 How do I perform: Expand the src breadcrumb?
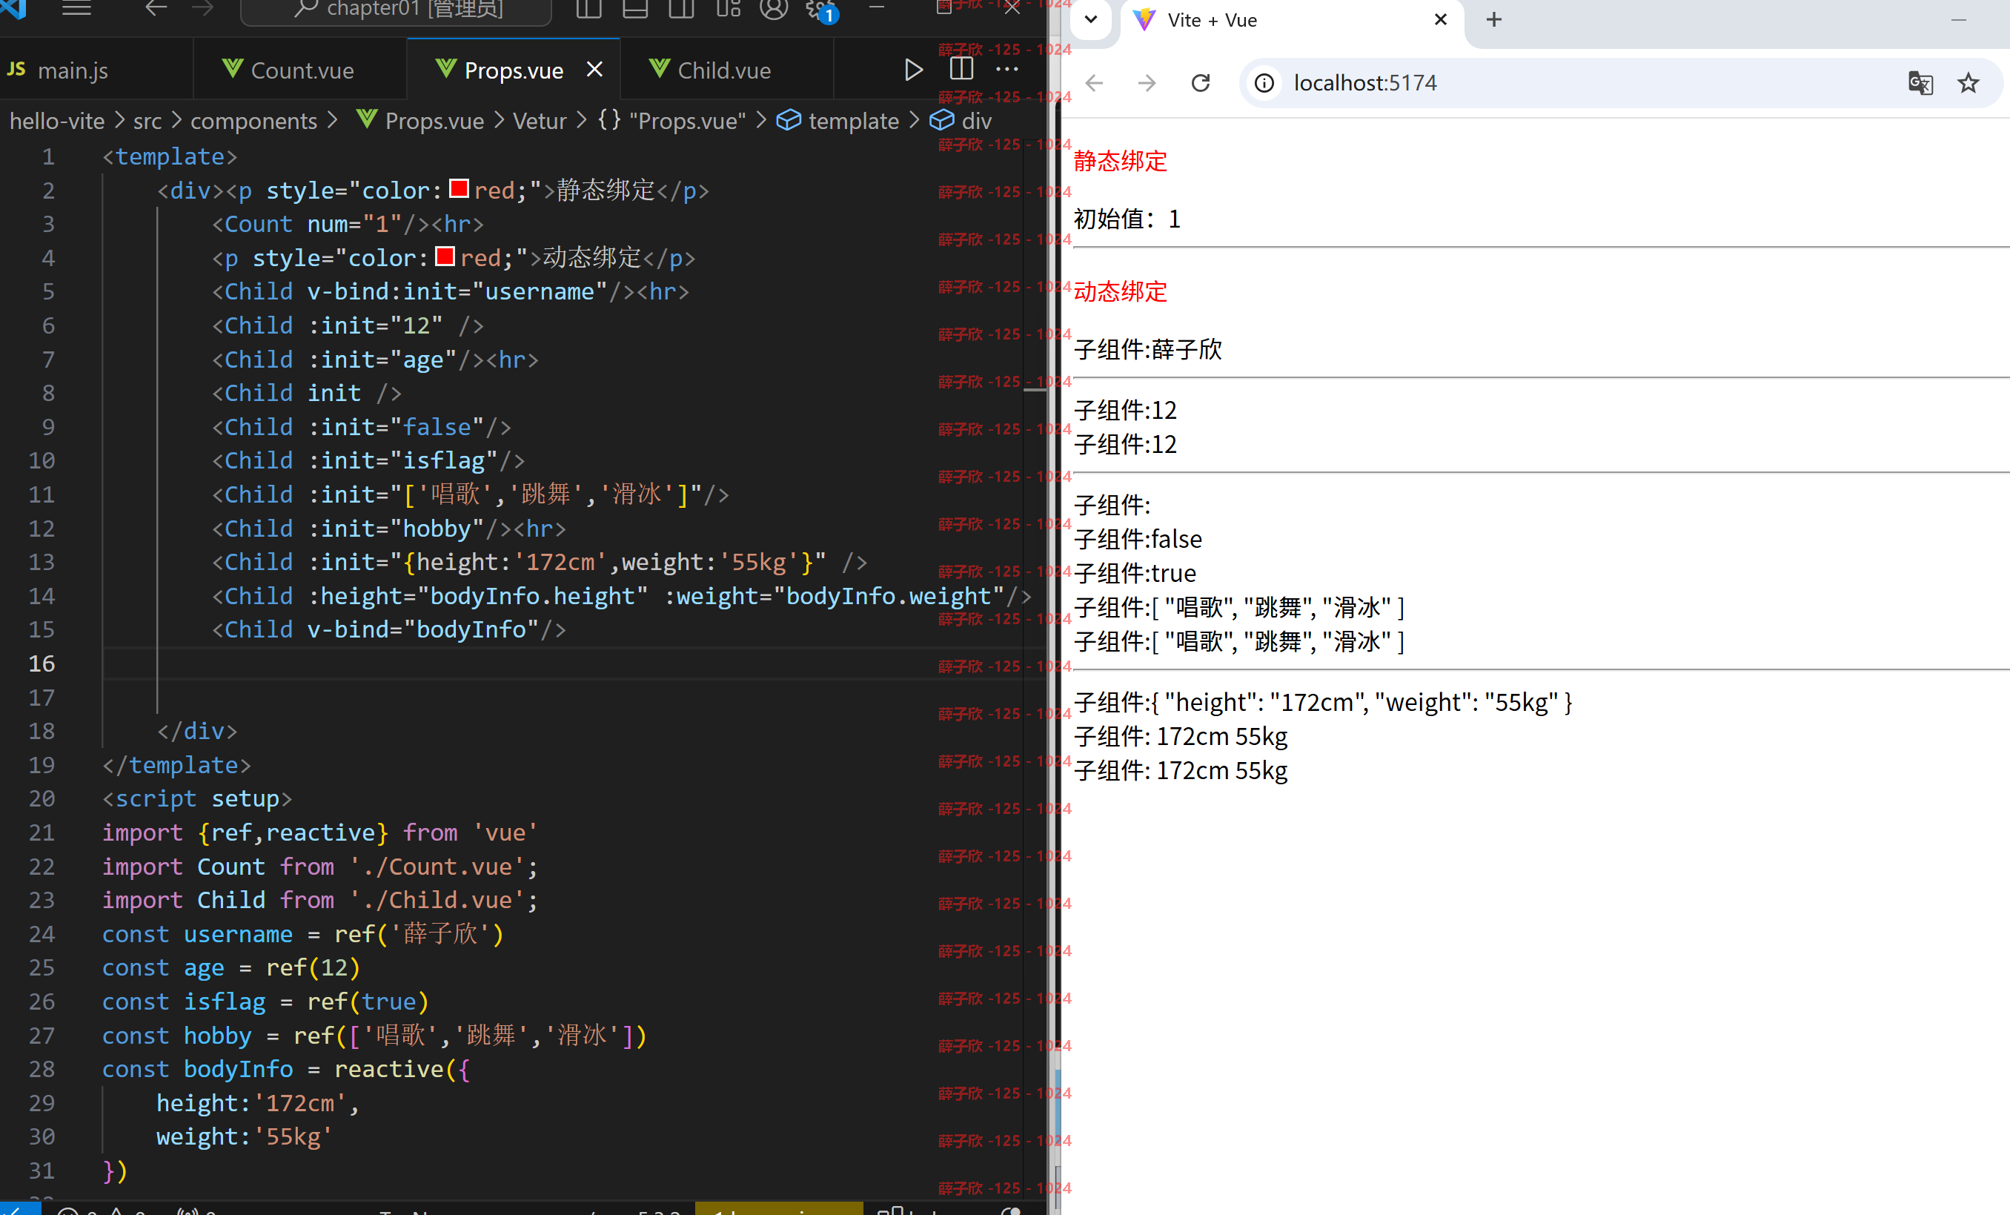(147, 121)
